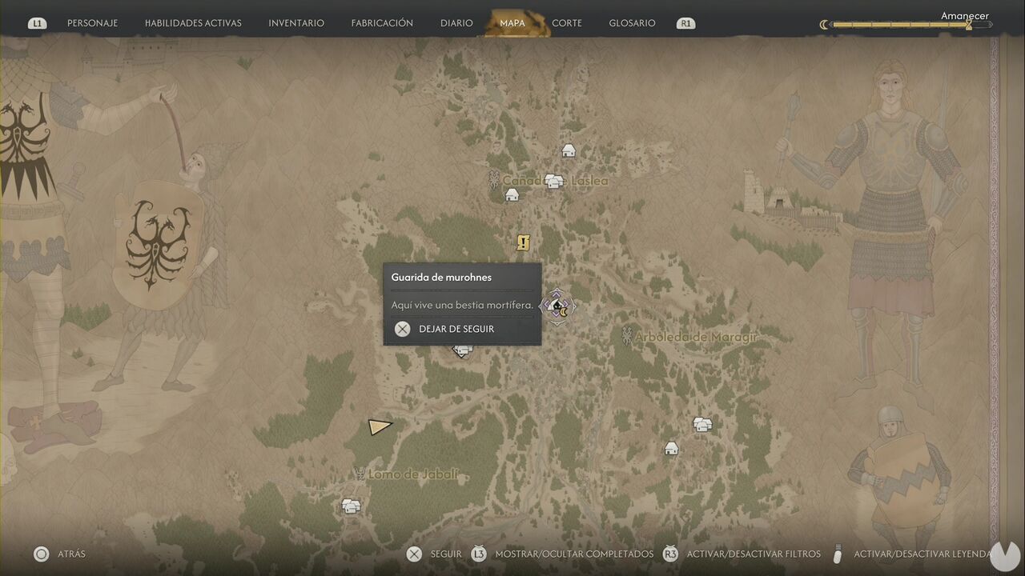Click the SEGUIR label in bottom bar
This screenshot has width=1025, height=576.
coord(446,554)
